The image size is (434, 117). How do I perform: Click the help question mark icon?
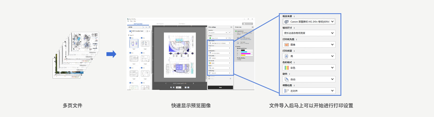pyautogui.click(x=230, y=78)
